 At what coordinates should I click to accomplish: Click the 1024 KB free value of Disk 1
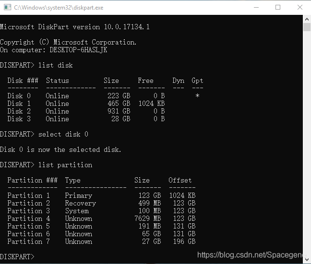pos(152,103)
